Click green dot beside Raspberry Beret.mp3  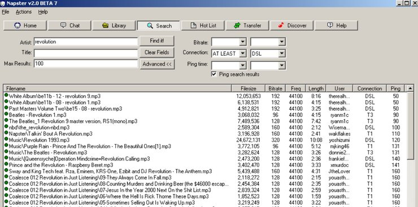pyautogui.click(x=6, y=164)
